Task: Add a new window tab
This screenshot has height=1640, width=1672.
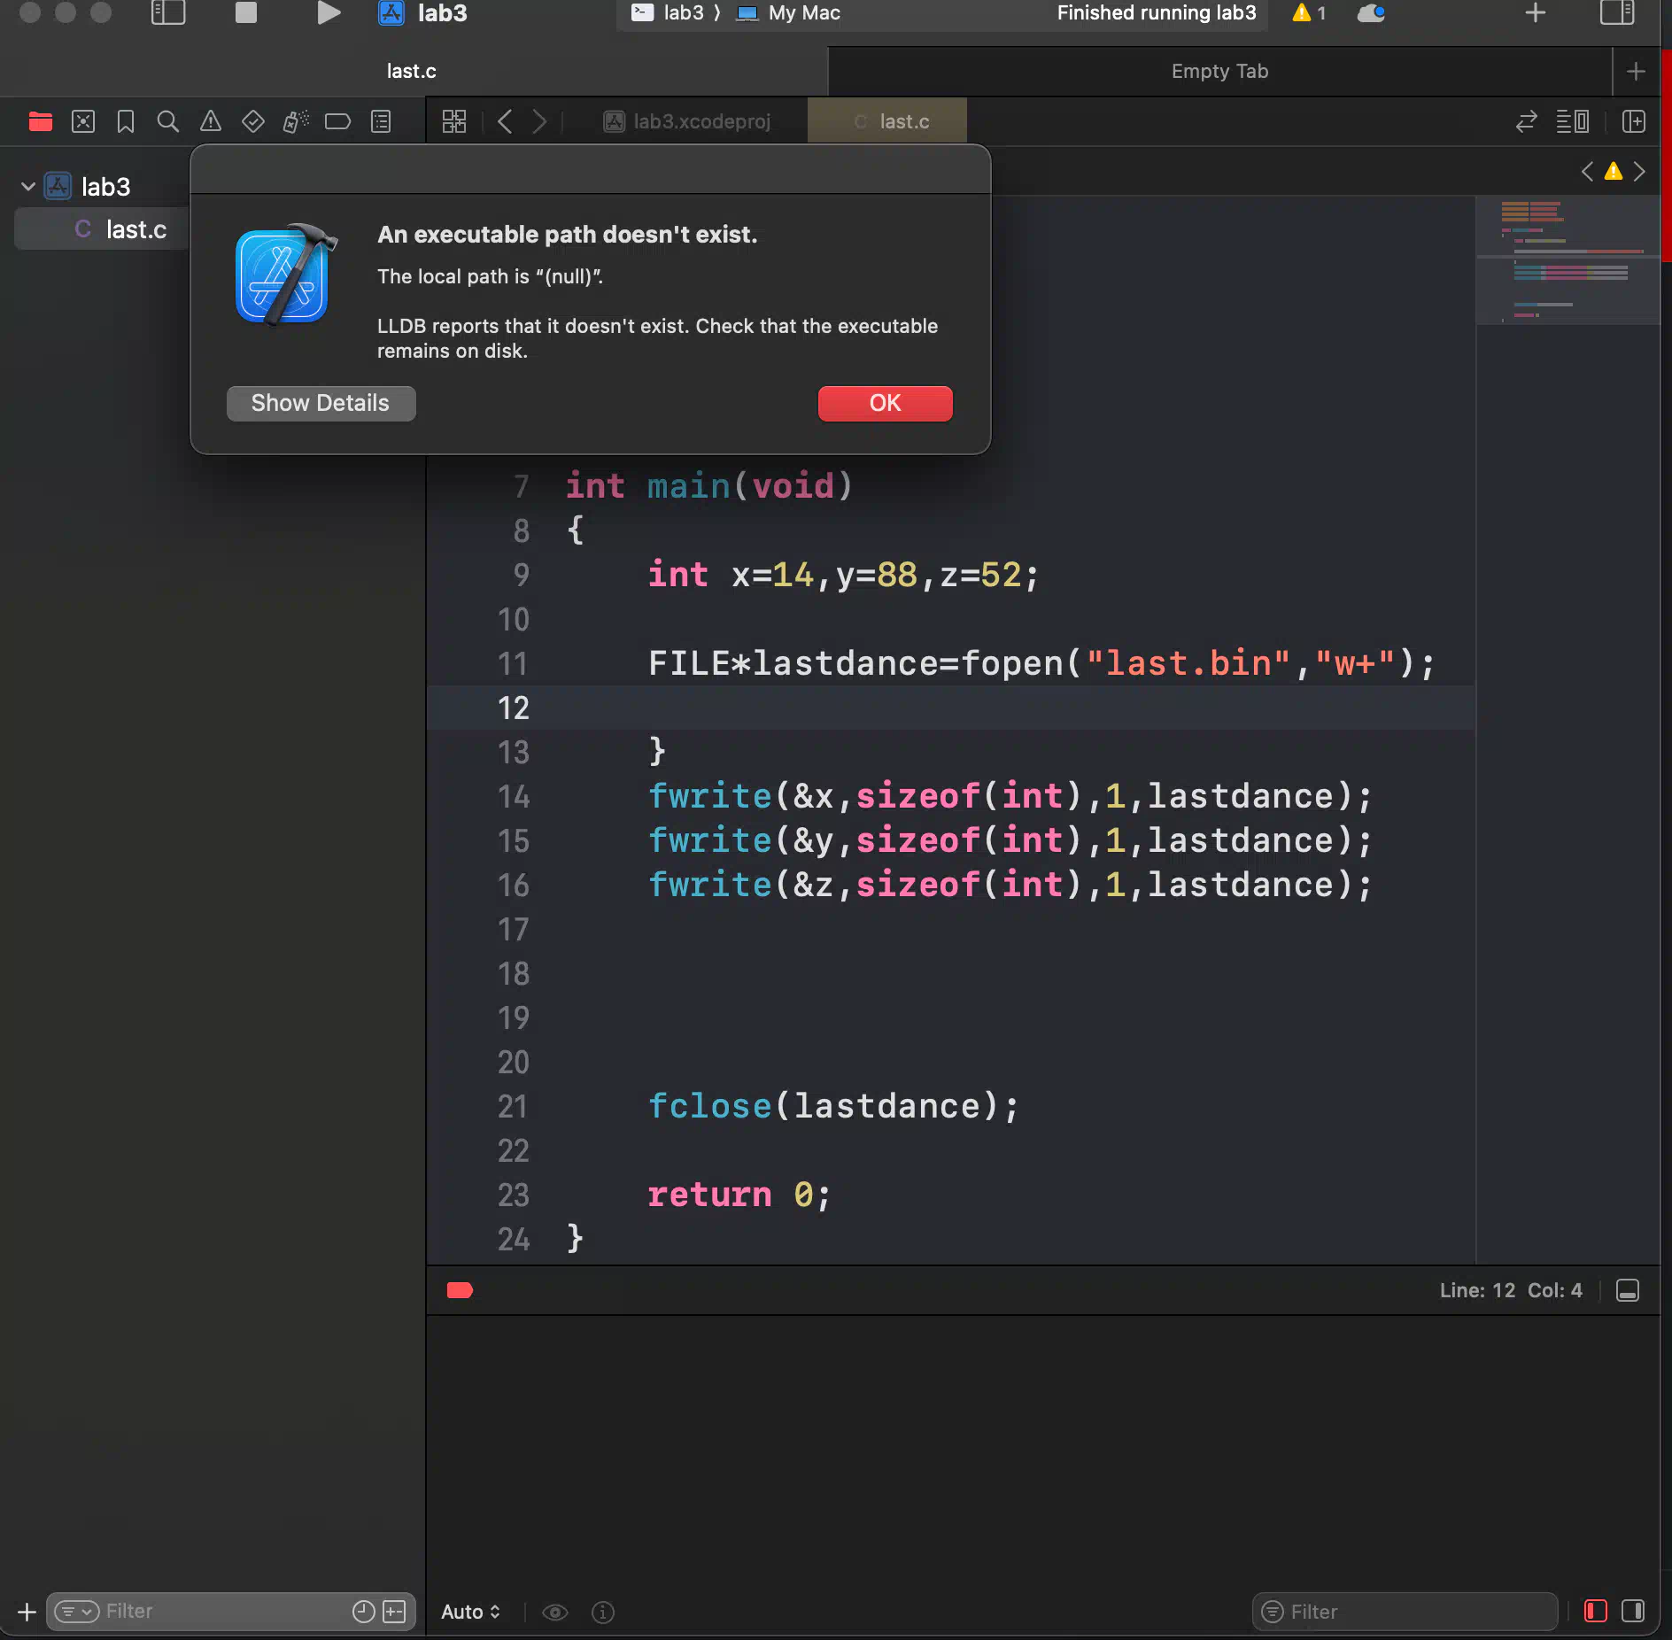Action: [x=1636, y=72]
